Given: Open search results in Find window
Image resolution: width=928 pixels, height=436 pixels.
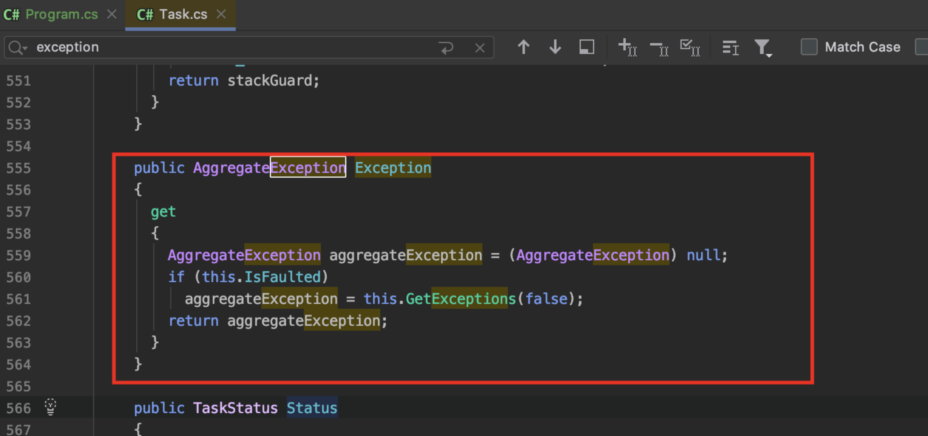Looking at the screenshot, I should point(730,48).
